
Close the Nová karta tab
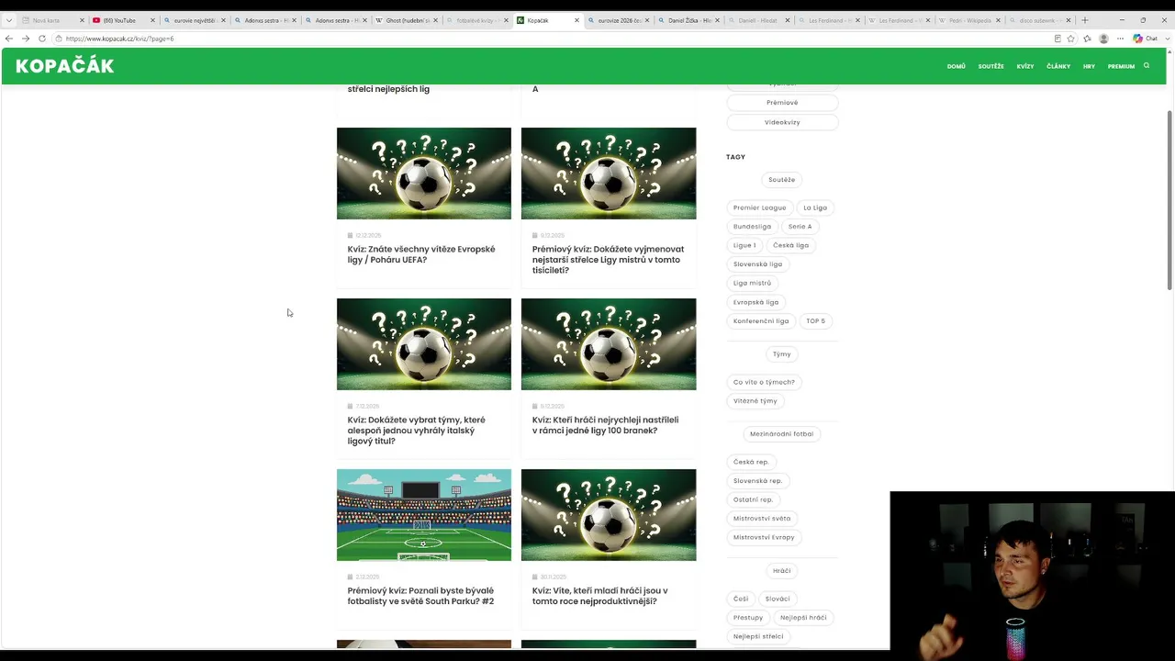(82, 20)
